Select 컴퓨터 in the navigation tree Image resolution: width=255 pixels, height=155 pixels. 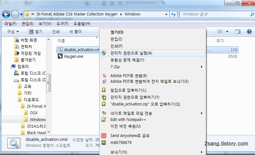(x=23, y=67)
